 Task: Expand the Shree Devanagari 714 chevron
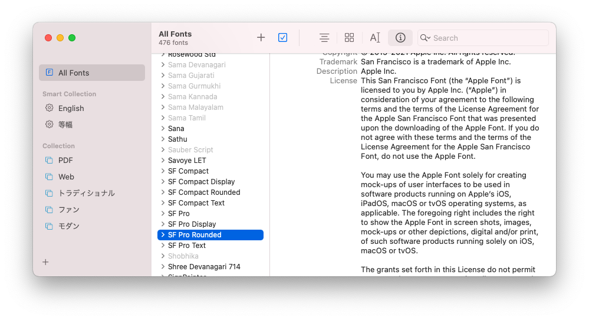(x=163, y=267)
